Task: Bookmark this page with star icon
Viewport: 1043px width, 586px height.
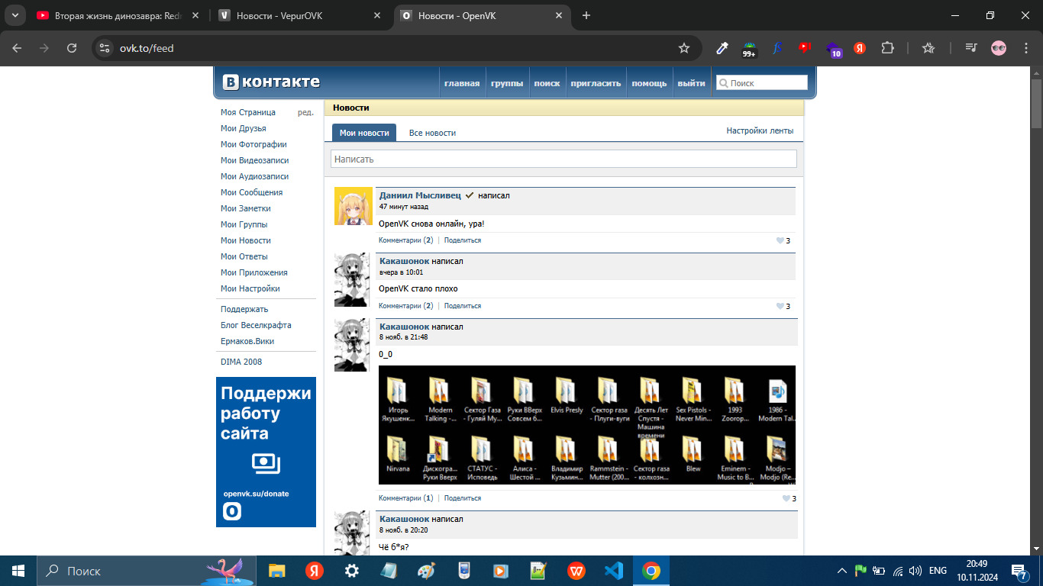Action: [684, 48]
